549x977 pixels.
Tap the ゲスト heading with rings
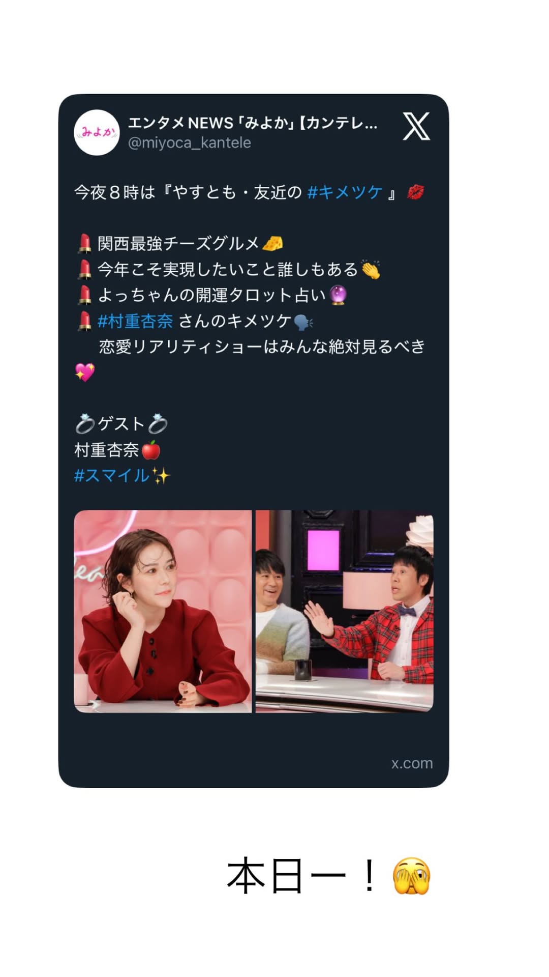point(121,424)
